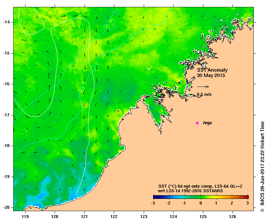Click the SST anomaly color bar
The width and height of the screenshot is (268, 222).
(201, 197)
